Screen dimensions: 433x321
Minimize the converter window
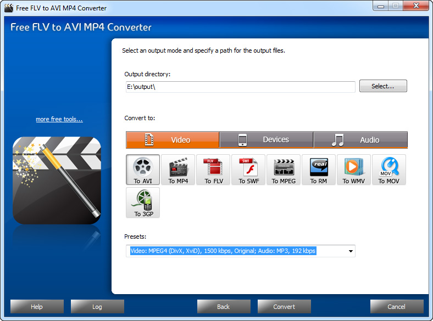(381, 6)
